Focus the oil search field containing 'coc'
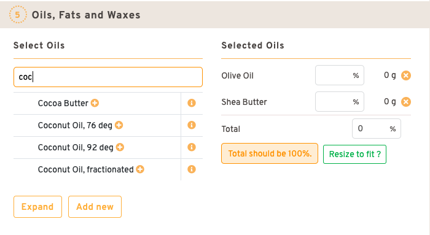430x235 pixels. point(108,77)
